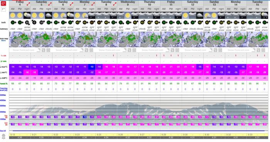Click the sunrise sun icon at bottom left
This screenshot has height=142, width=270.
coord(3,137)
